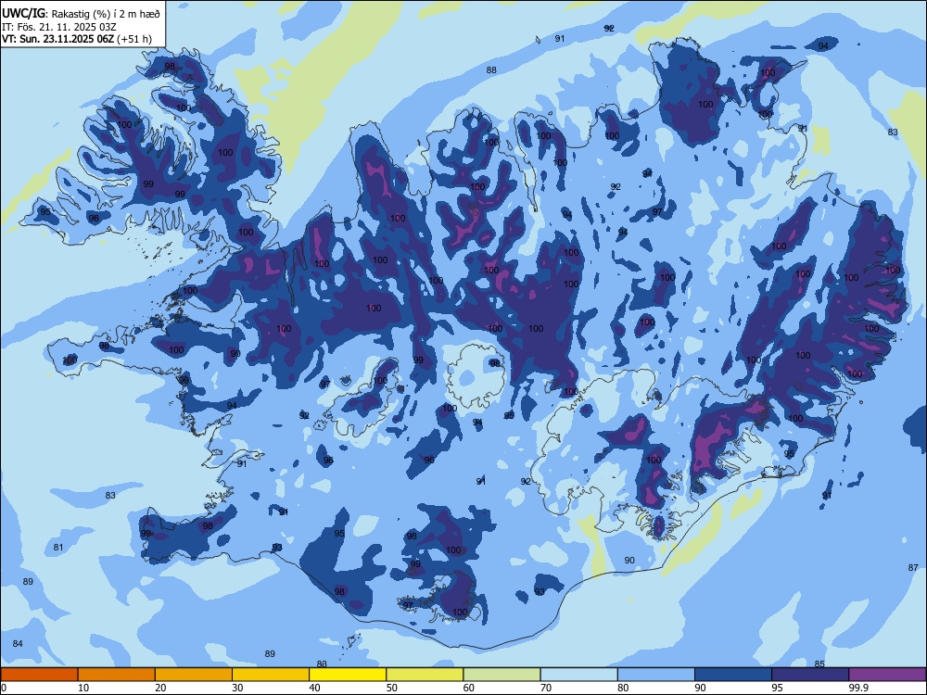
Task: Select the '87' humidity value on the map
Action: (913, 568)
